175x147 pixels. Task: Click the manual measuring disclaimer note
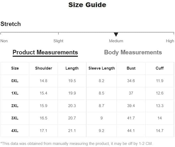[76, 144]
